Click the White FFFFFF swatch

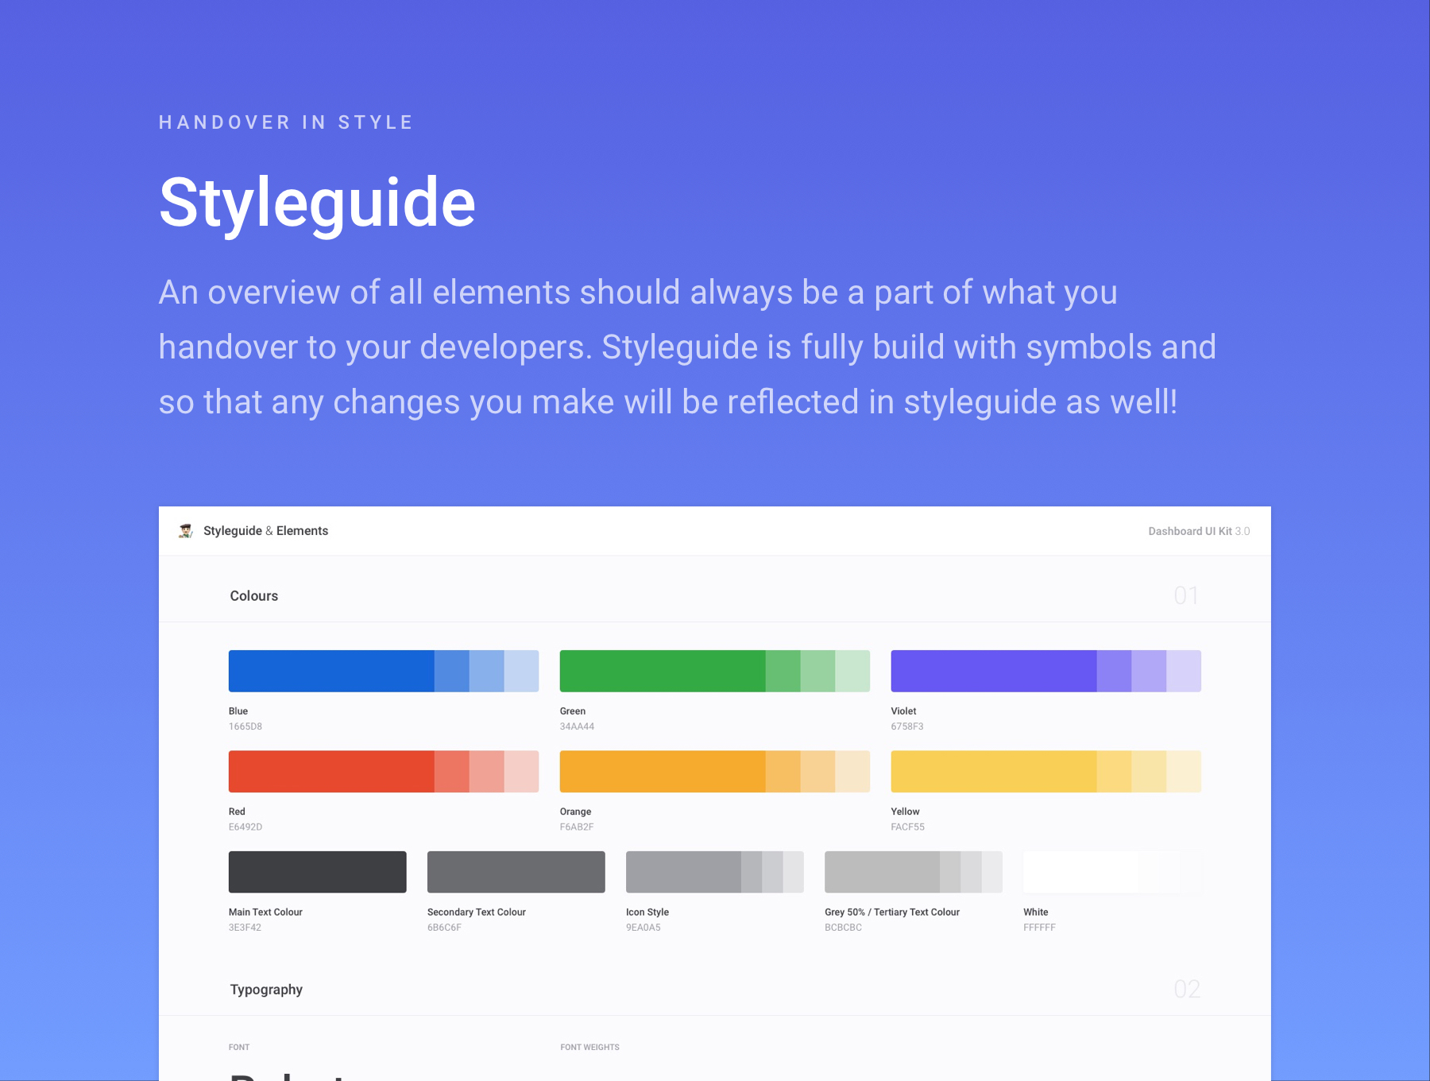(1080, 872)
